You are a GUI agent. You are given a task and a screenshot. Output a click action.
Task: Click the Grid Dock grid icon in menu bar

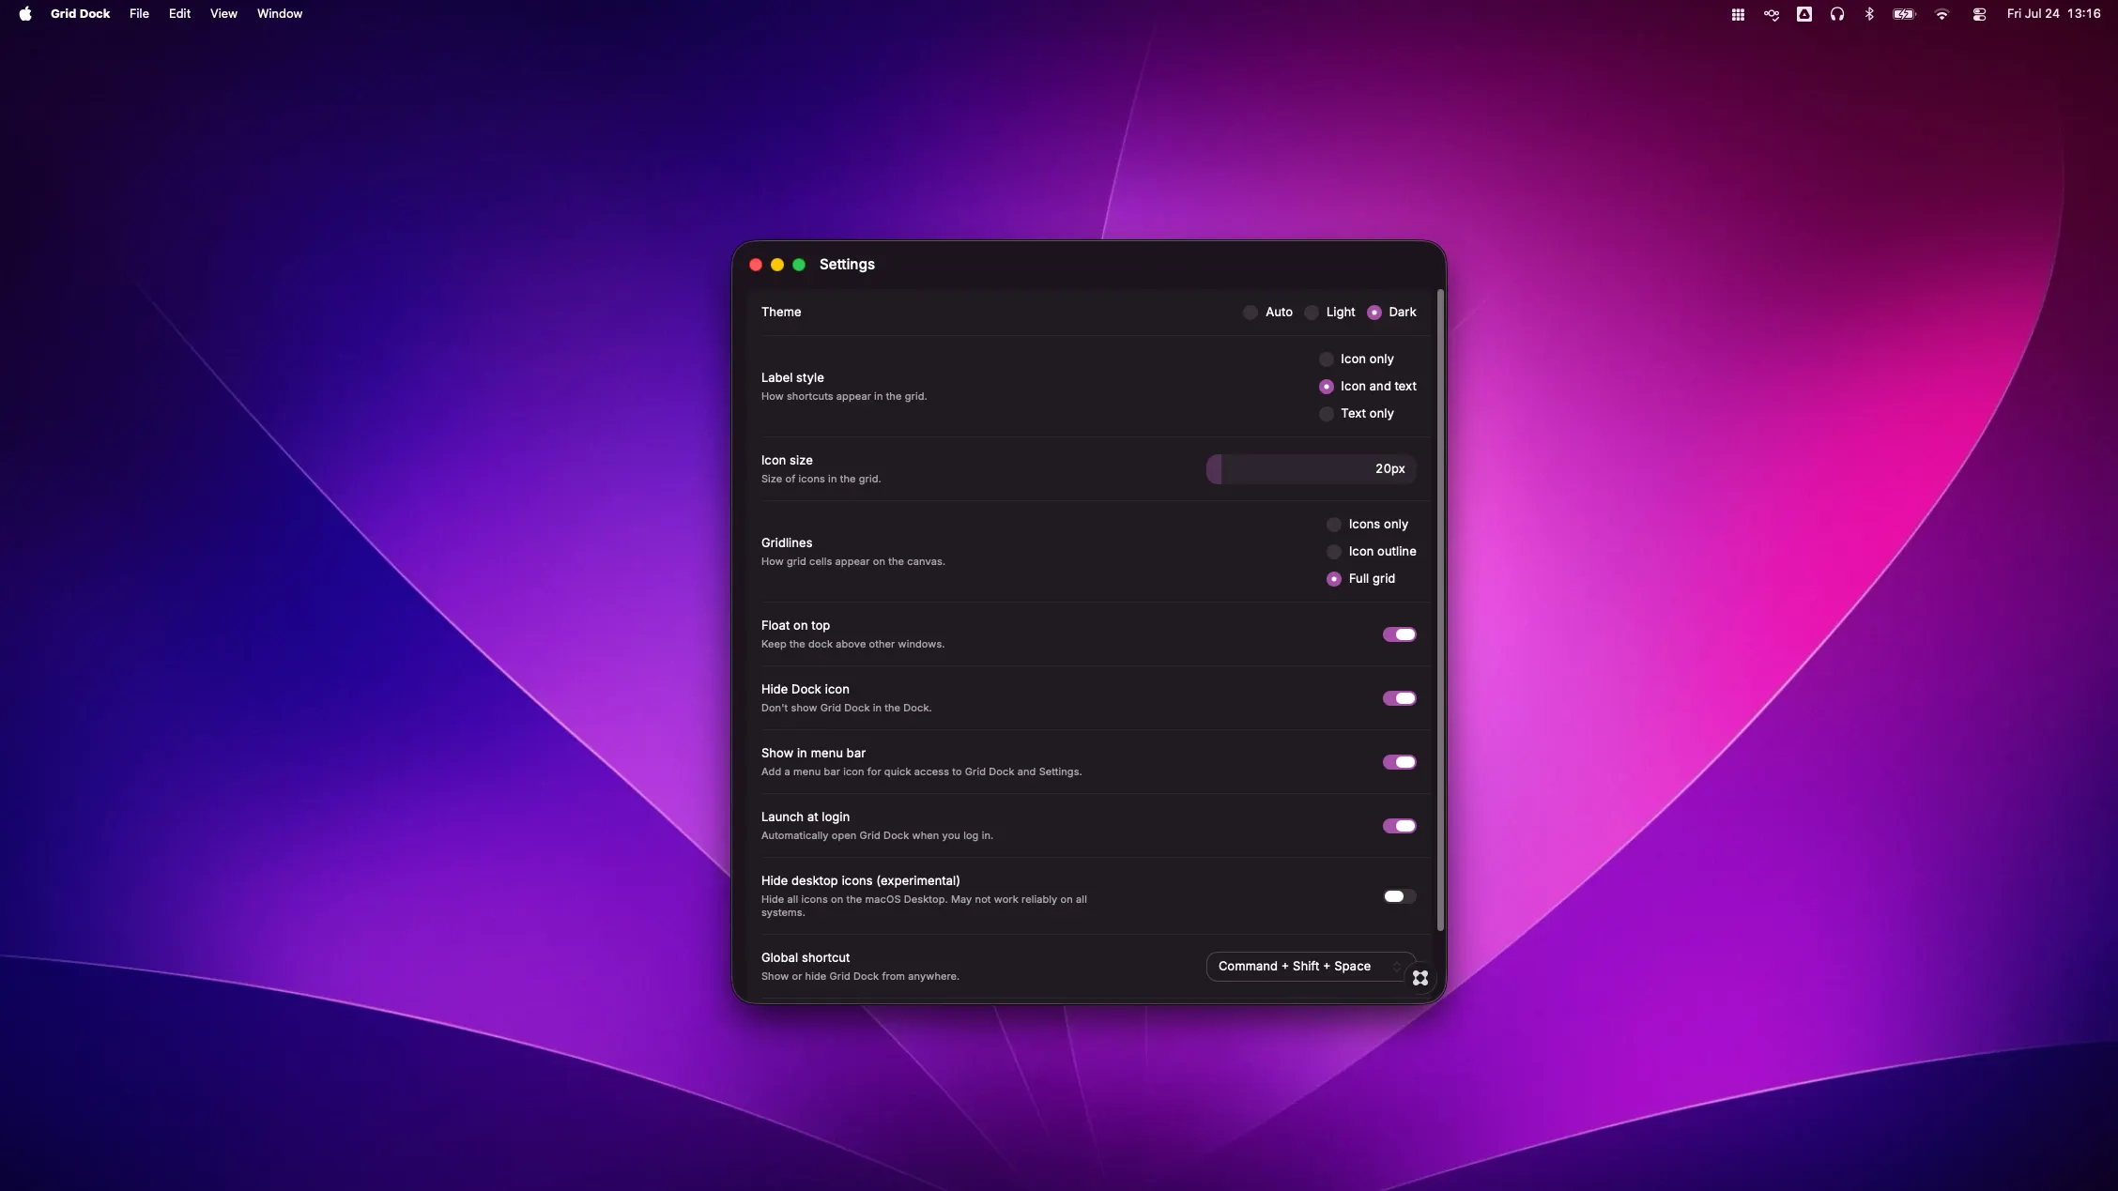[1738, 14]
